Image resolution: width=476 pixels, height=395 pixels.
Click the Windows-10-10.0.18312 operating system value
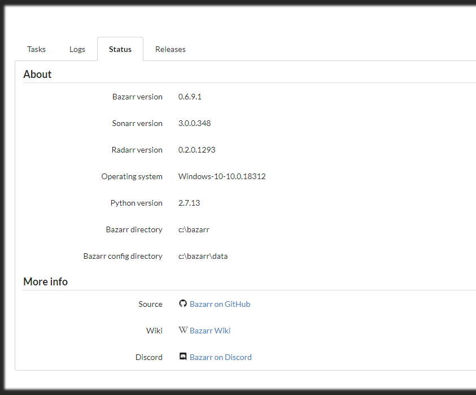click(222, 176)
